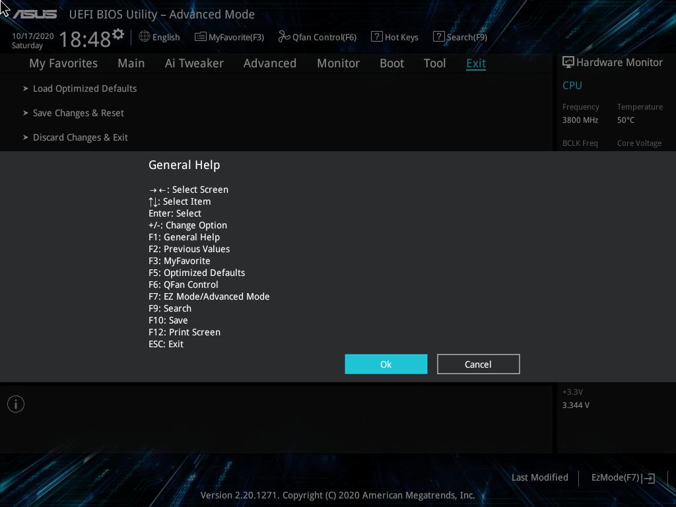This screenshot has width=676, height=507.
Task: Click the info circle icon
Action: click(16, 404)
